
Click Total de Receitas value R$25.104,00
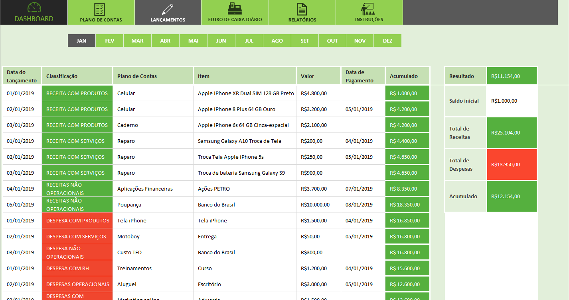512,132
